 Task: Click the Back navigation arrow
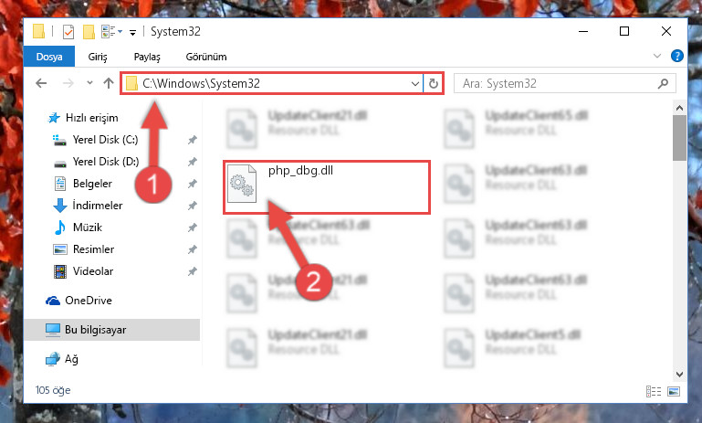coord(41,83)
